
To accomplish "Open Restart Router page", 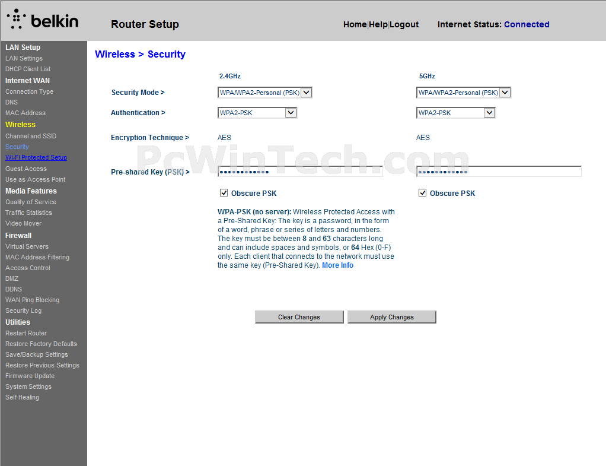I will click(x=26, y=333).
